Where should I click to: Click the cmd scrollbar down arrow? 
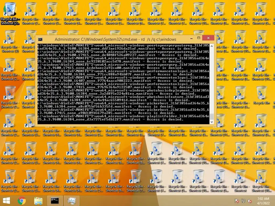pyautogui.click(x=212, y=122)
